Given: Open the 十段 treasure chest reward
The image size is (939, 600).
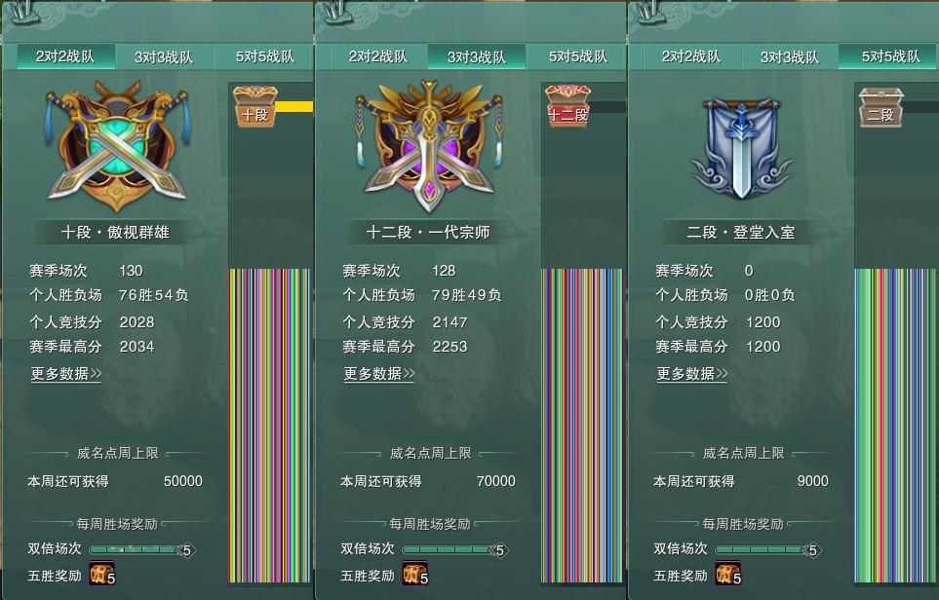Looking at the screenshot, I should (x=255, y=106).
